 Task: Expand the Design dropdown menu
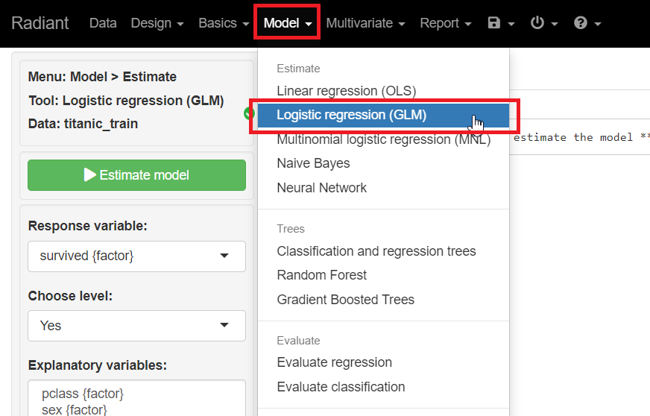[157, 23]
